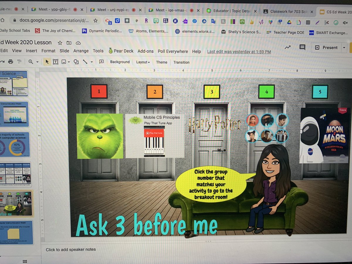Viewport: 352px width, 264px height.
Task: Select the Line tool
Action: point(85,62)
